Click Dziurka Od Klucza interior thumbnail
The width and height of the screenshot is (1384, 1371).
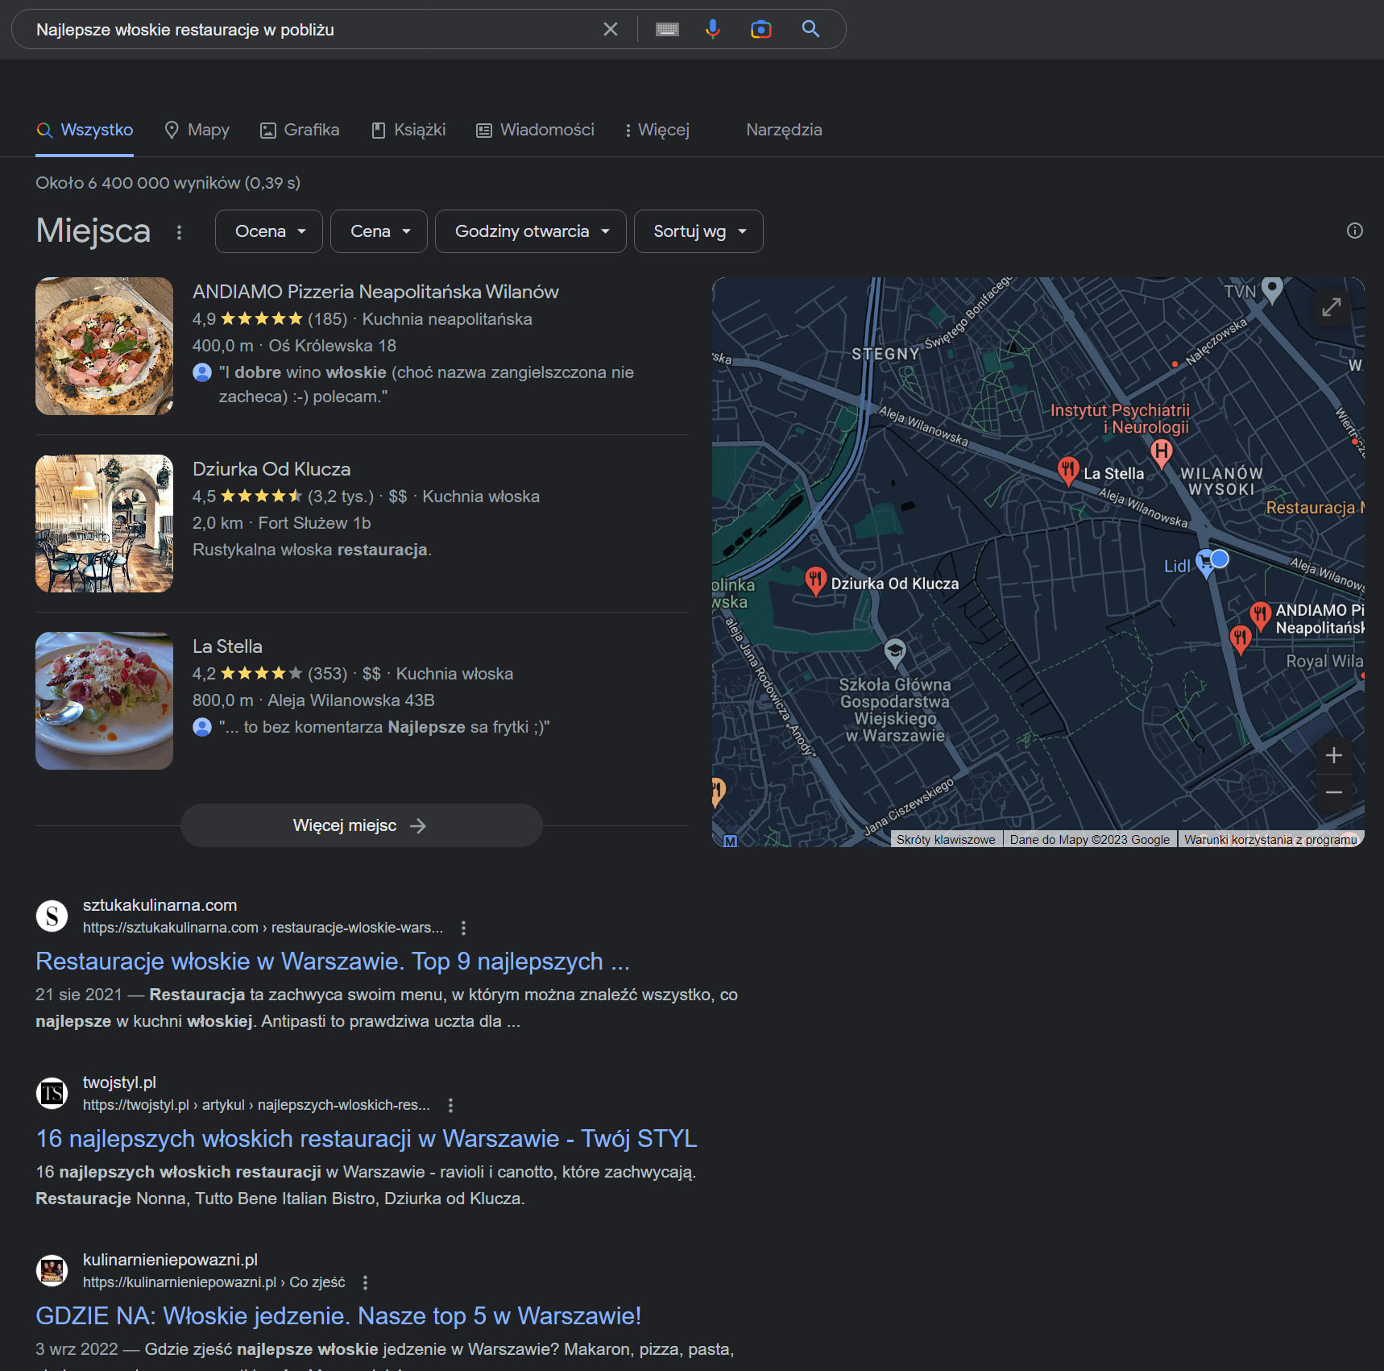tap(104, 523)
